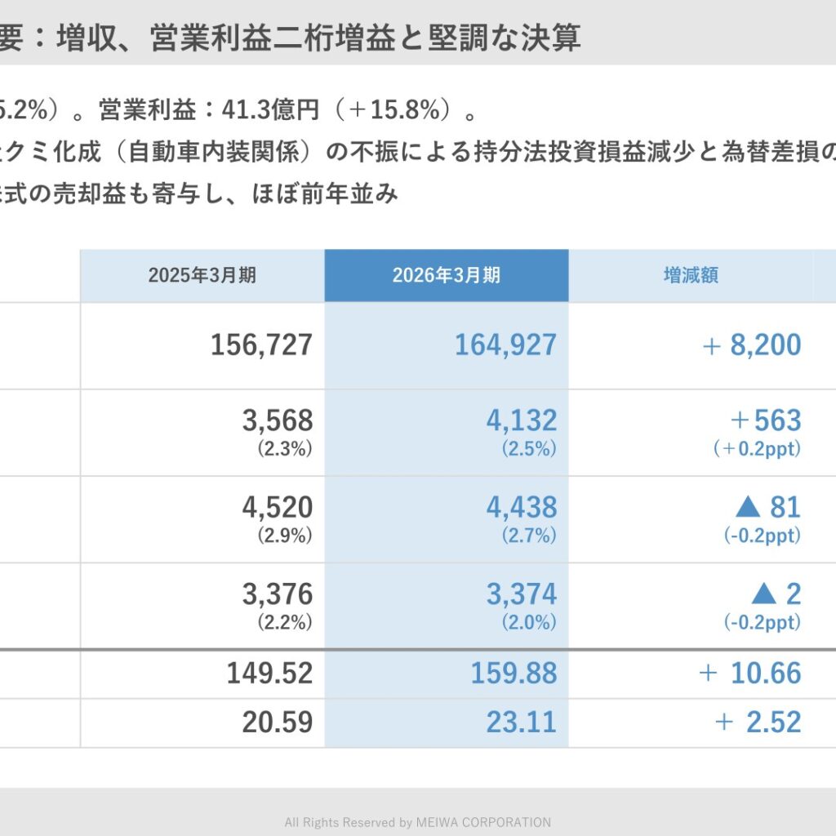Click the value 156,727
Screen dimensions: 836x836
(261, 345)
